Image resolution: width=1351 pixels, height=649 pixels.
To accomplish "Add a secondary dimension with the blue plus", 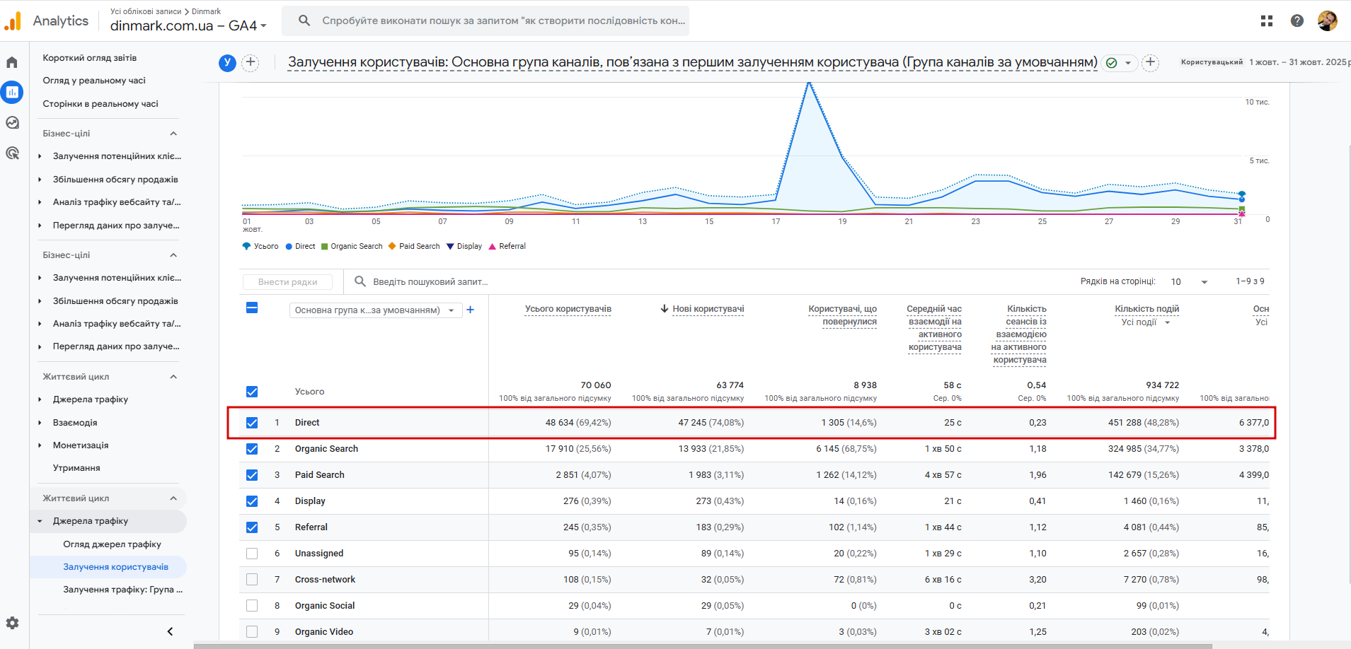I will tap(471, 310).
